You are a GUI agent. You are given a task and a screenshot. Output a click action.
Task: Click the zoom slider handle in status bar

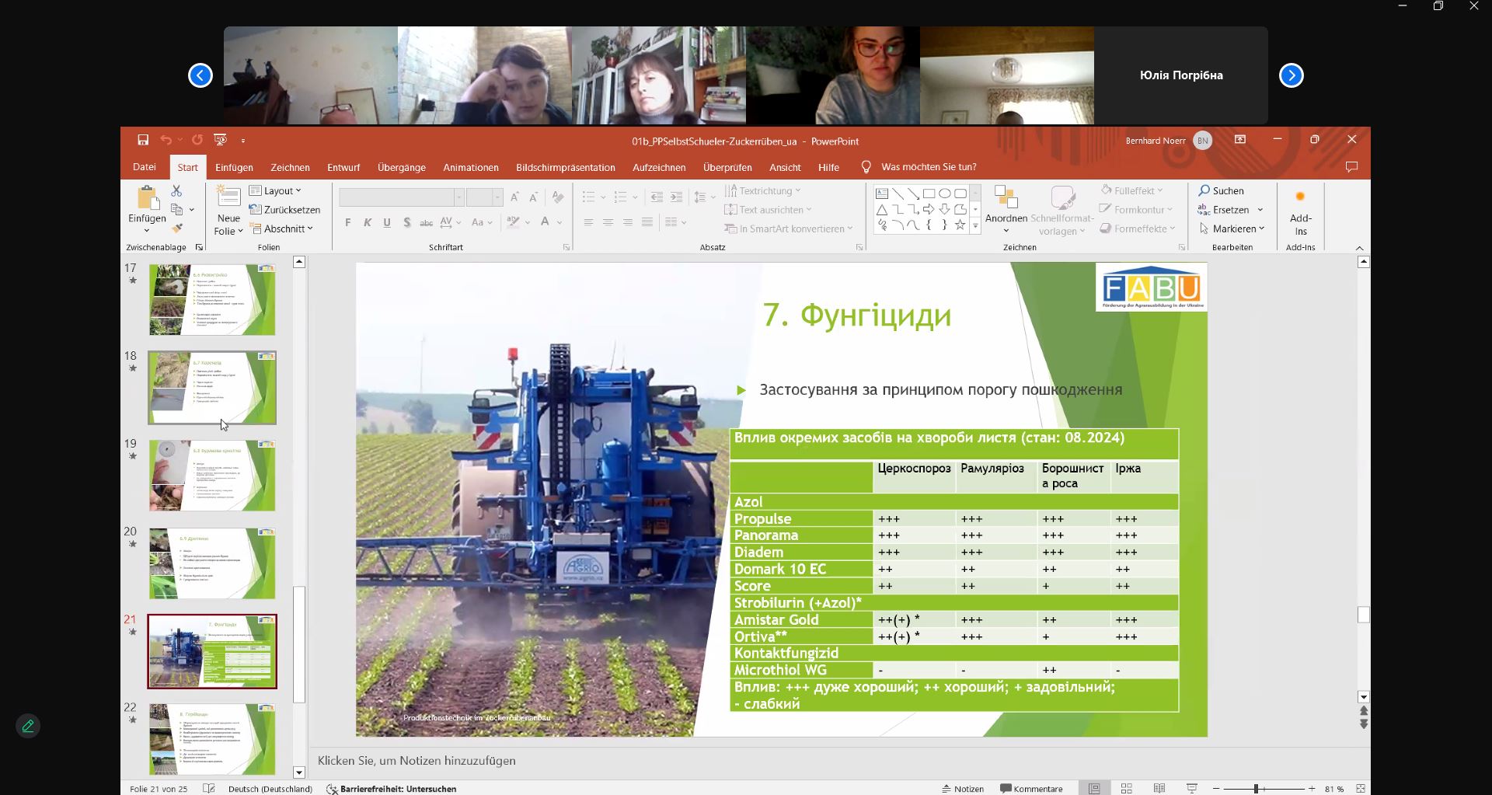1256,789
